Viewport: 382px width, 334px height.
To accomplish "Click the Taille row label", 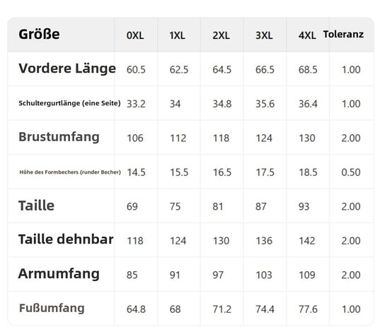I will tap(36, 205).
